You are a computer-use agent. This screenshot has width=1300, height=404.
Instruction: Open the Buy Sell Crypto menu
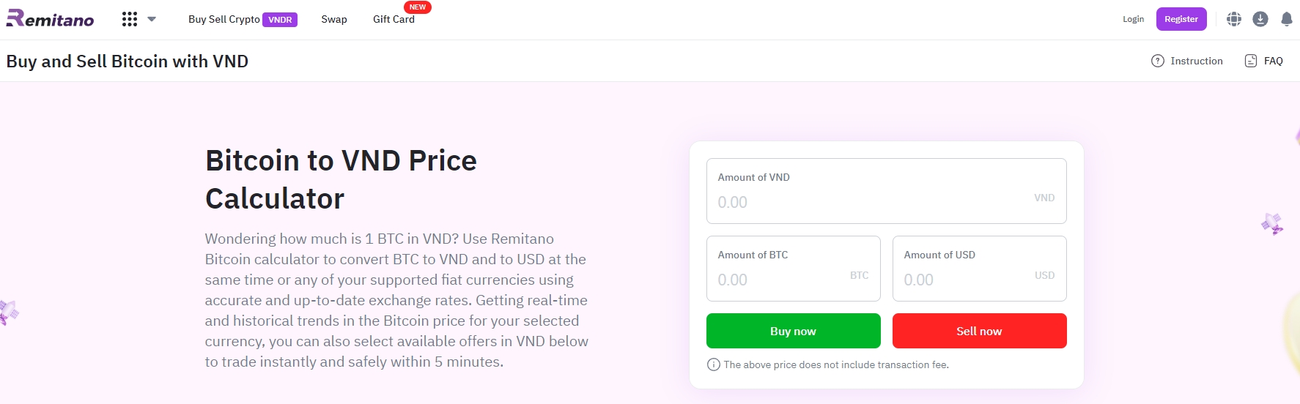pyautogui.click(x=224, y=19)
